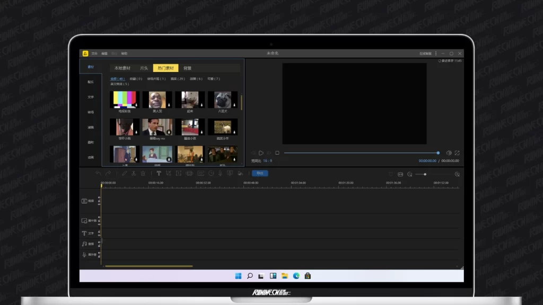543x305 pixels.
Task: Toggle the lock on the 视频 video track
Action: [x=99, y=201]
